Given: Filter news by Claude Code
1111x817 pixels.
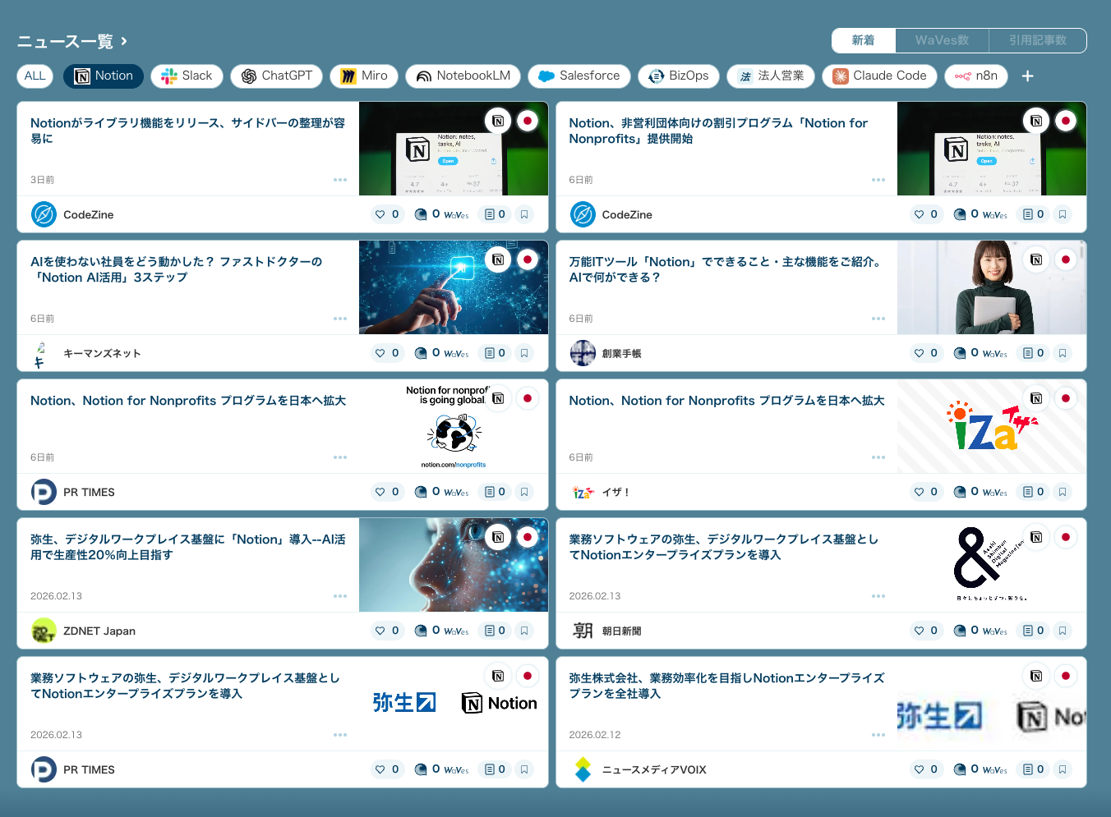Looking at the screenshot, I should (879, 76).
